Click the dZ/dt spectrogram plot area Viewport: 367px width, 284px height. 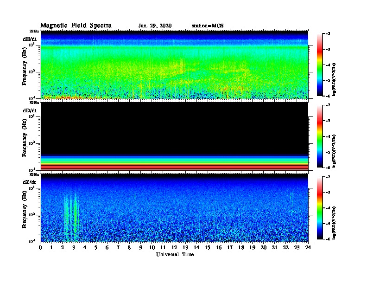pos(174,208)
